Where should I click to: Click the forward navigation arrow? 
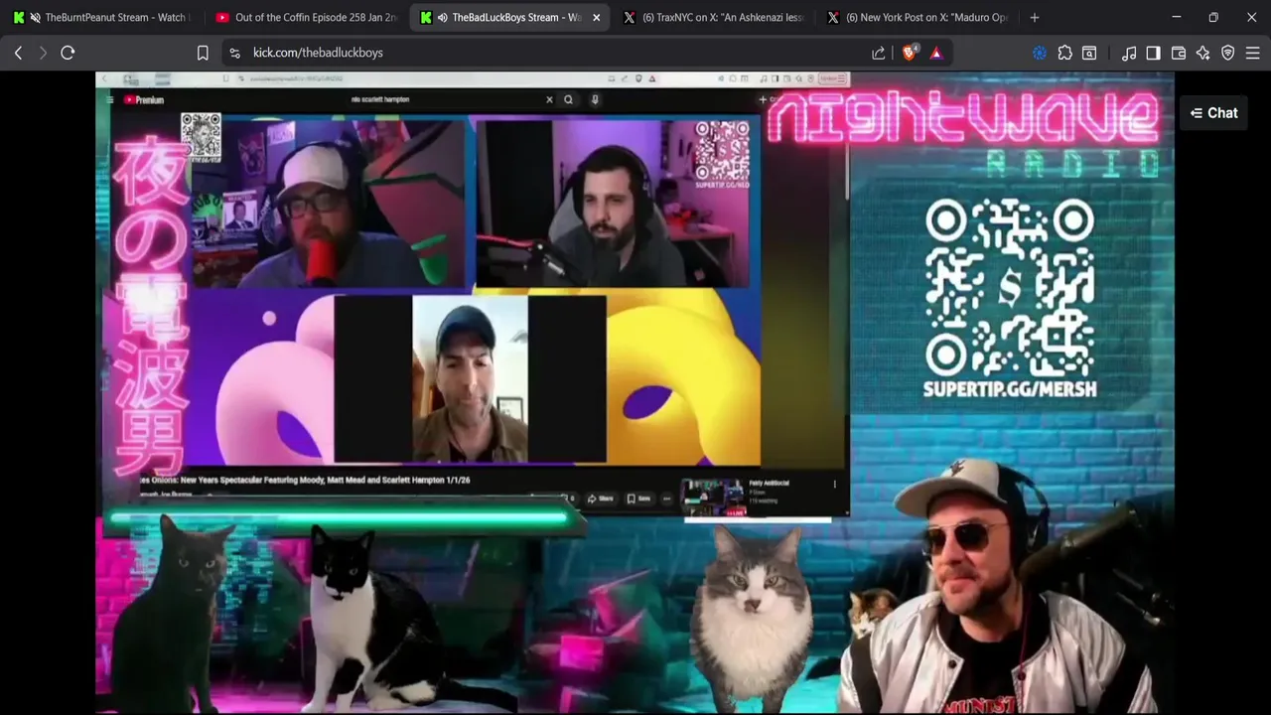point(43,53)
